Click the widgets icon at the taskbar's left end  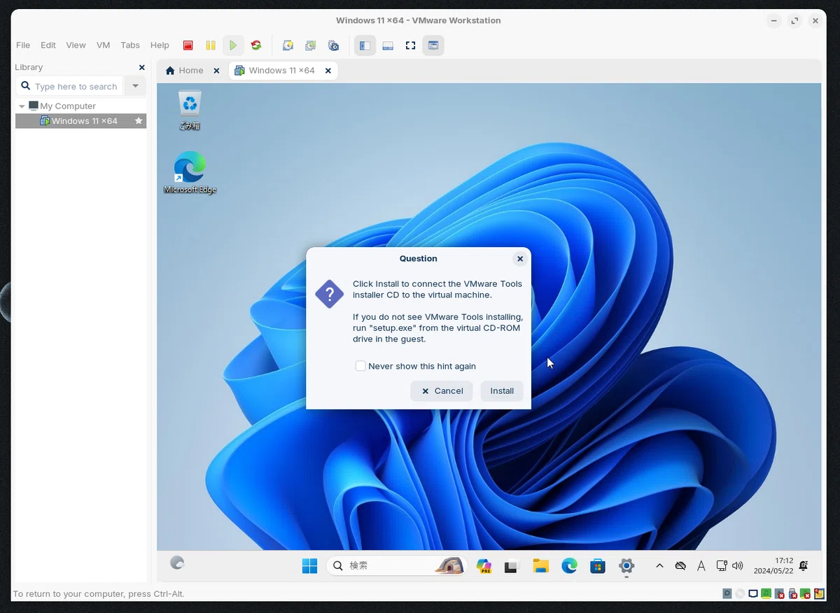click(x=177, y=563)
